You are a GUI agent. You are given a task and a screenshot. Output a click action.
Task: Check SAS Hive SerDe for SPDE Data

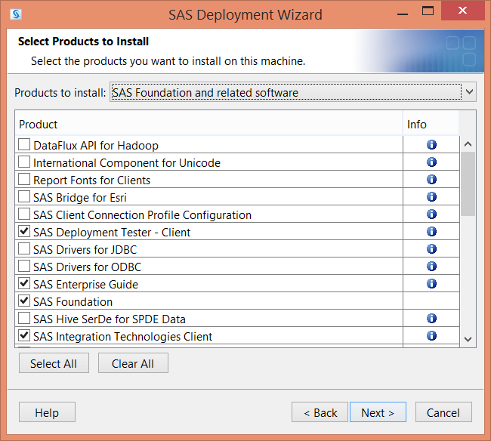[x=24, y=319]
